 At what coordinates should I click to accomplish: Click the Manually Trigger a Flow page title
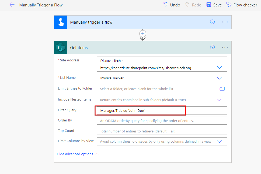click(x=41, y=5)
